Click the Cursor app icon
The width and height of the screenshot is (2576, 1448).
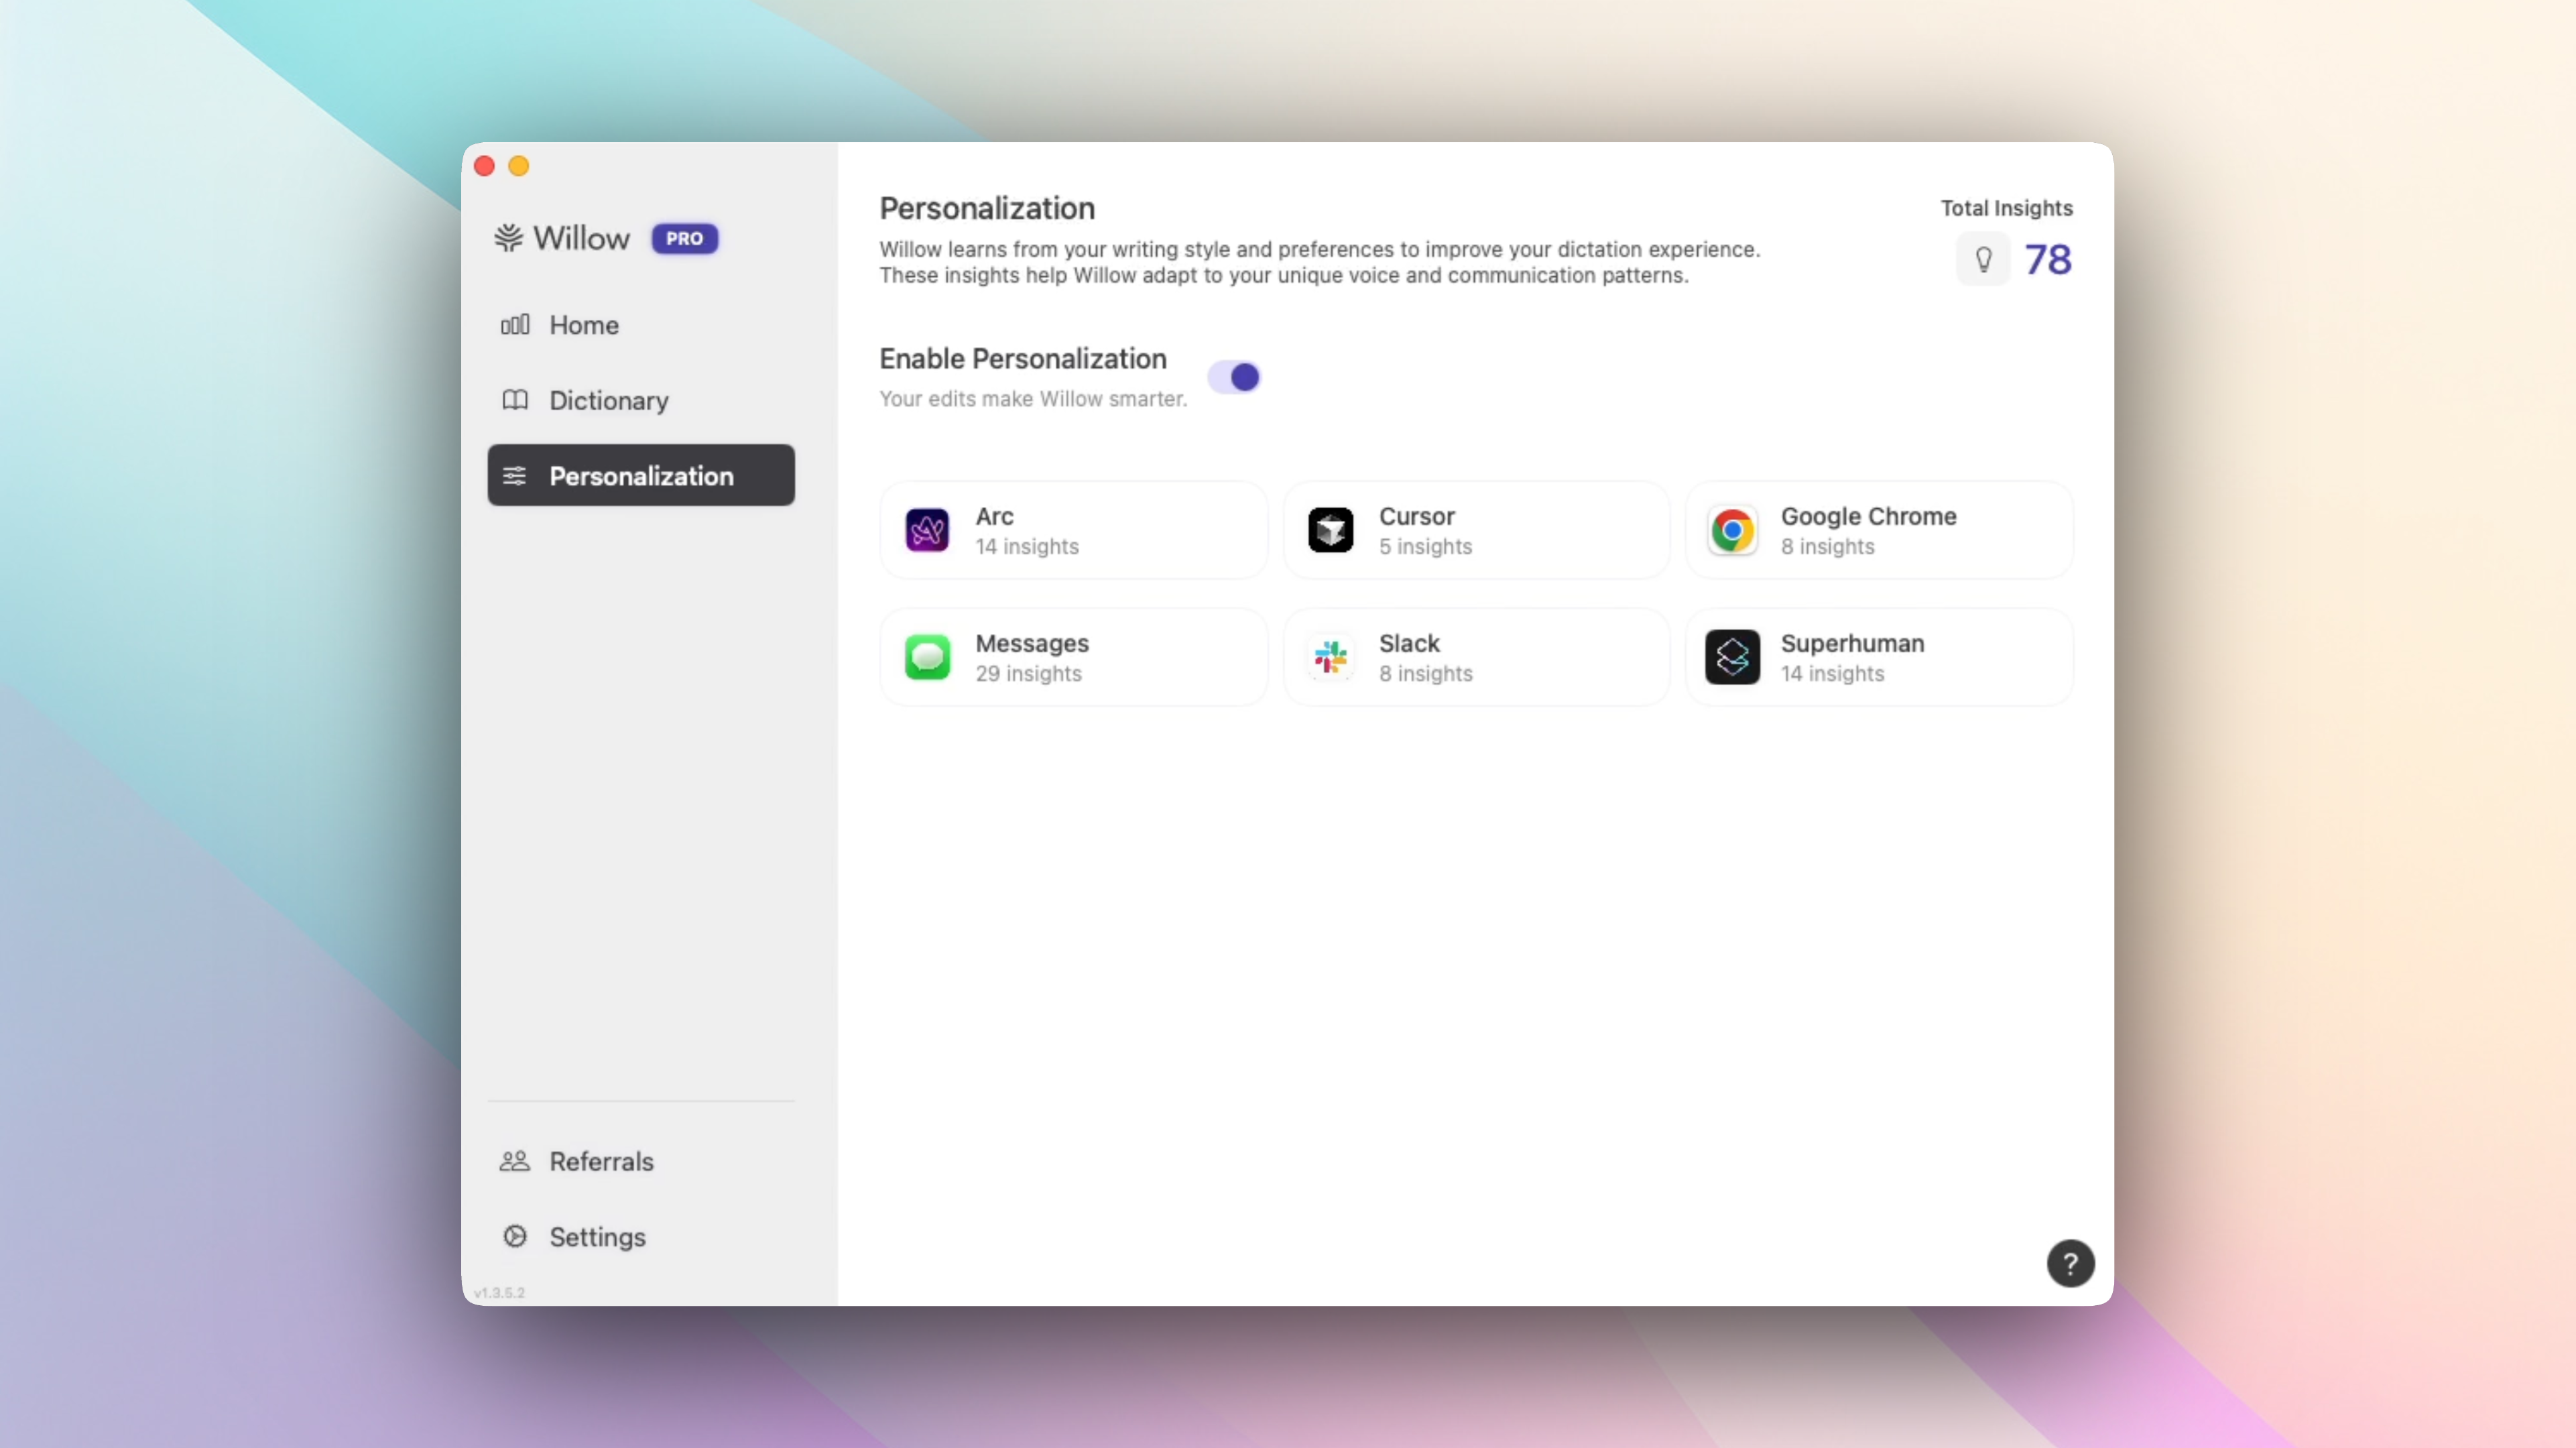(x=1330, y=530)
